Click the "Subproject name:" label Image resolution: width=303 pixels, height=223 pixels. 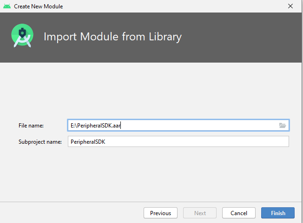[x=40, y=142]
